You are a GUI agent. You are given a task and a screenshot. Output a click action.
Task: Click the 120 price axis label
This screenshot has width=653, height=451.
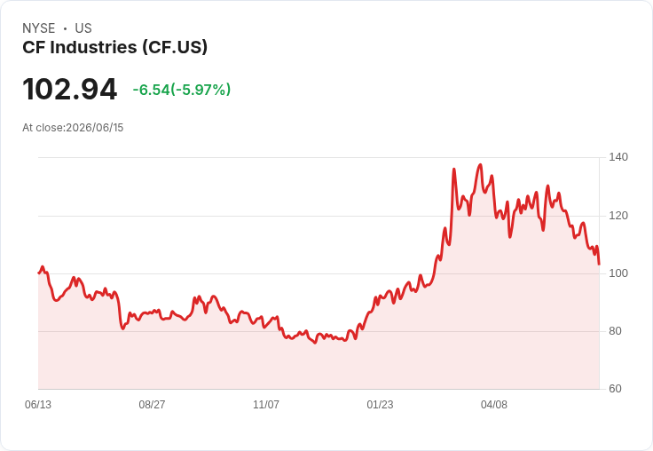(x=618, y=216)
